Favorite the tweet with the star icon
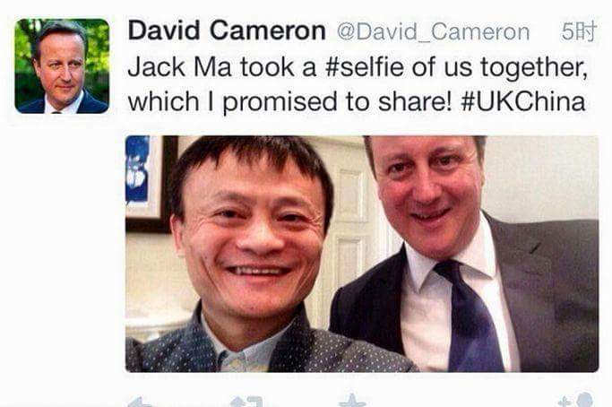This screenshot has width=612, height=407. (352, 401)
